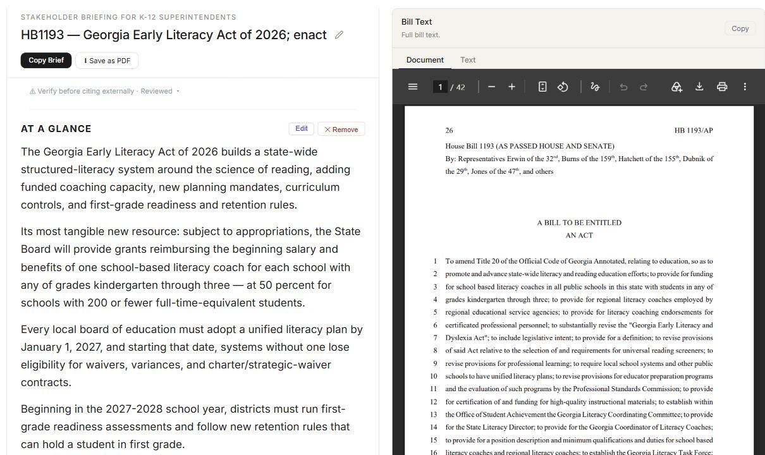This screenshot has width=765, height=455.
Task: Click the AT A GLANCE heading
Action: (x=56, y=129)
